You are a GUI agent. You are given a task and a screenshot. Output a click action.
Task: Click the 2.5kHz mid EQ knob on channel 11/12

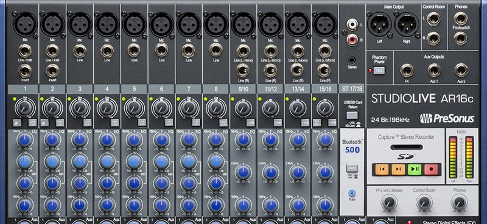(270, 172)
